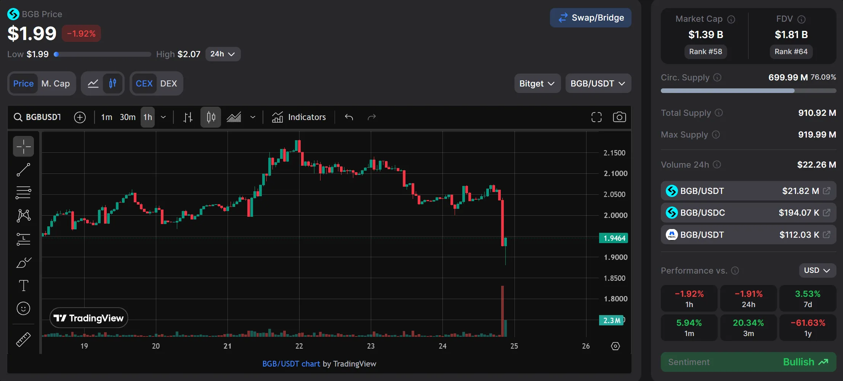Image resolution: width=843 pixels, height=381 pixels.
Task: Click the 5.94% 1m performance tile
Action: (689, 328)
